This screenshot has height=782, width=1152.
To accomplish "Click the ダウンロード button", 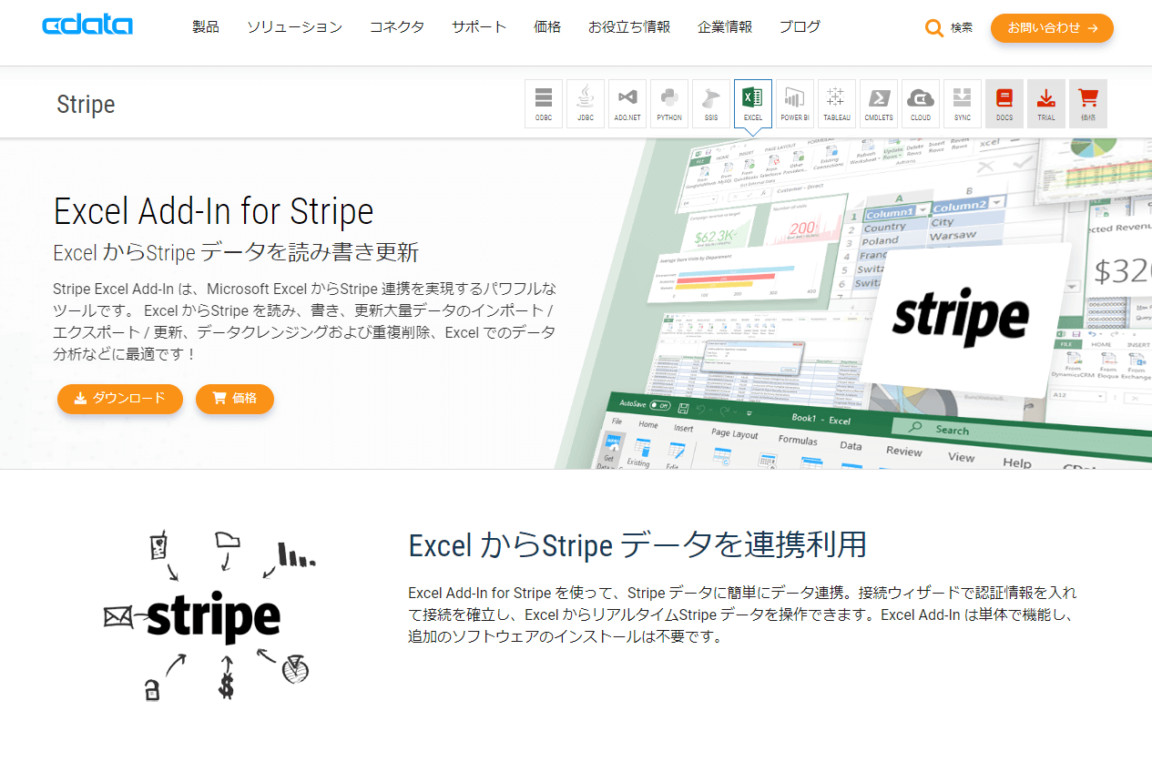I will tap(120, 399).
